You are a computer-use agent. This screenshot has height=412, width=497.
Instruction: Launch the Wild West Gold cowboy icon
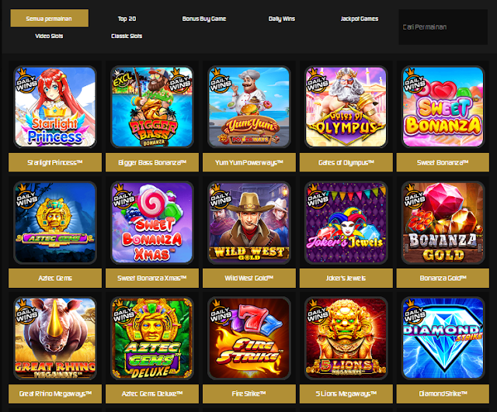(249, 223)
